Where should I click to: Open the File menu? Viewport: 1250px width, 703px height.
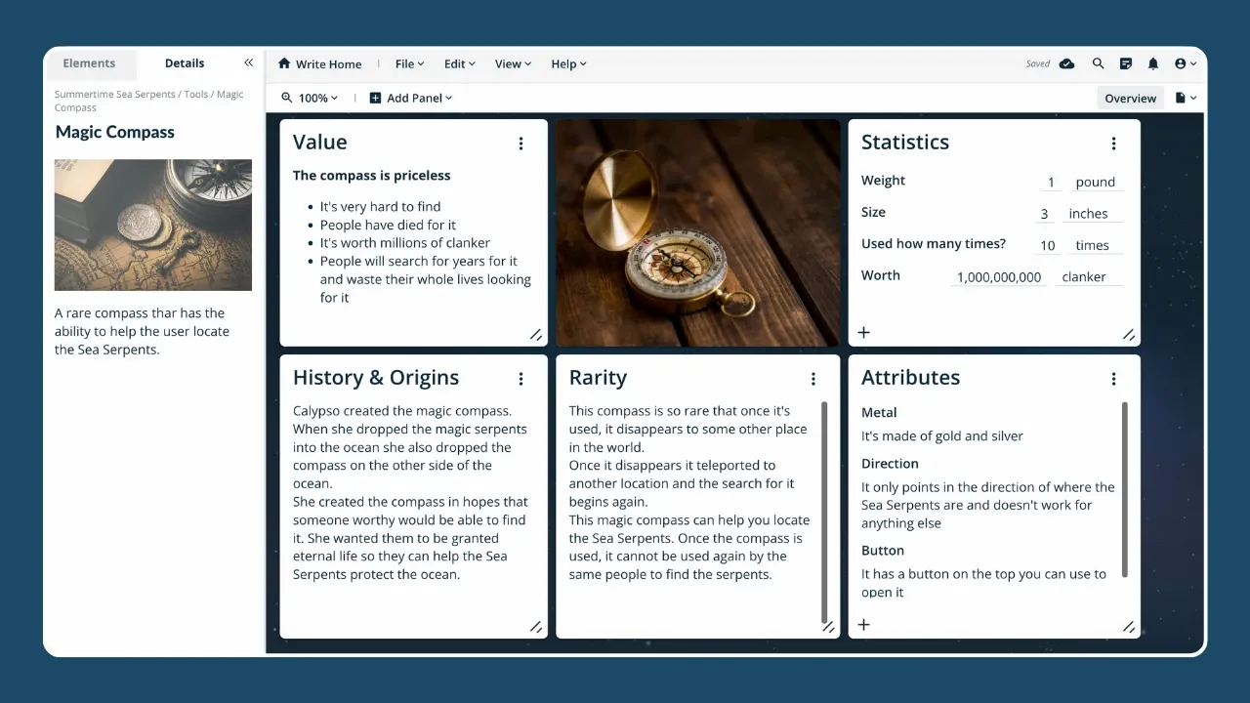point(409,63)
